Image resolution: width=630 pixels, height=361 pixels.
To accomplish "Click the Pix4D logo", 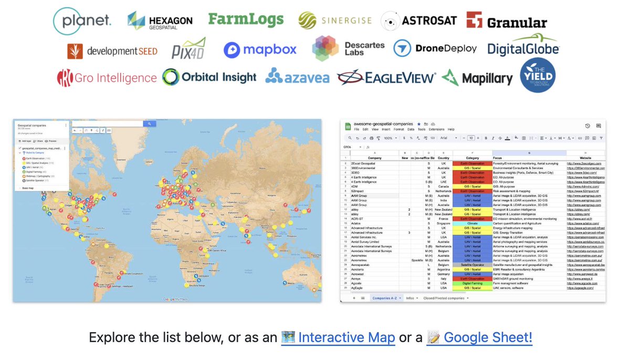I will (188, 49).
